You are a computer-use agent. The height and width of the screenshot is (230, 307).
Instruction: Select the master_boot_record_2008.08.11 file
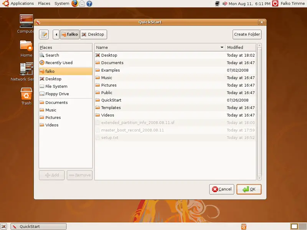tap(175, 130)
